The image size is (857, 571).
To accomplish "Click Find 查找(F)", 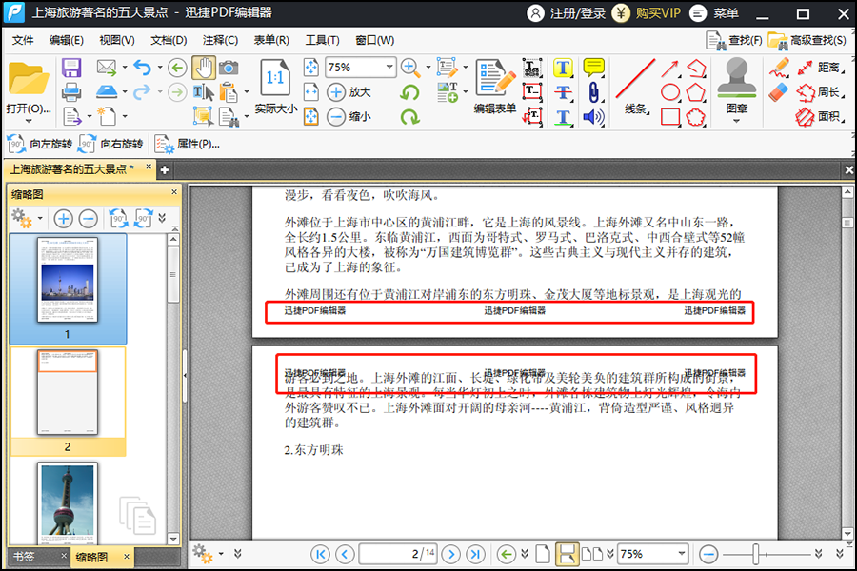I will 734,40.
